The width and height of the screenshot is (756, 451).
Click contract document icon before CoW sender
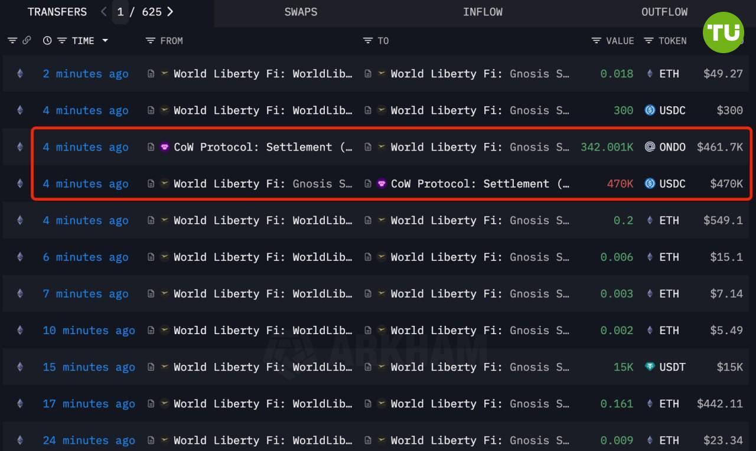[x=151, y=147]
